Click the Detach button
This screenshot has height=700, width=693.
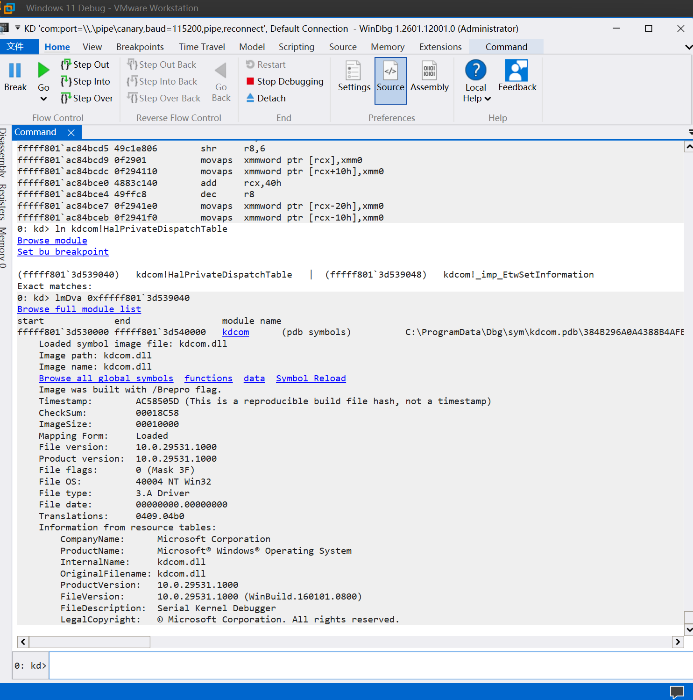tap(266, 98)
